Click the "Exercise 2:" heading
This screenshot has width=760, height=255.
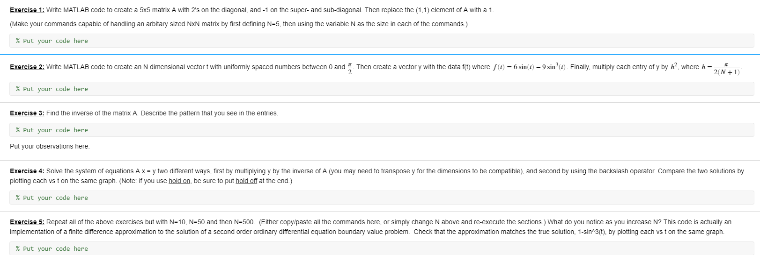pyautogui.click(x=27, y=67)
